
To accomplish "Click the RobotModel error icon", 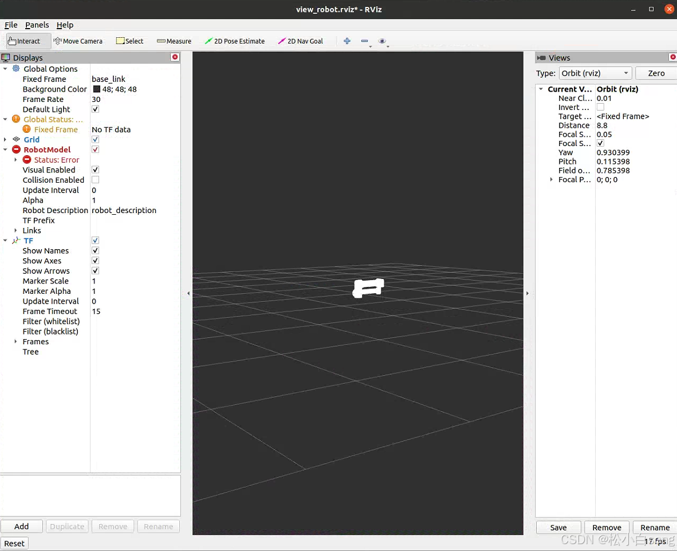I will (16, 149).
